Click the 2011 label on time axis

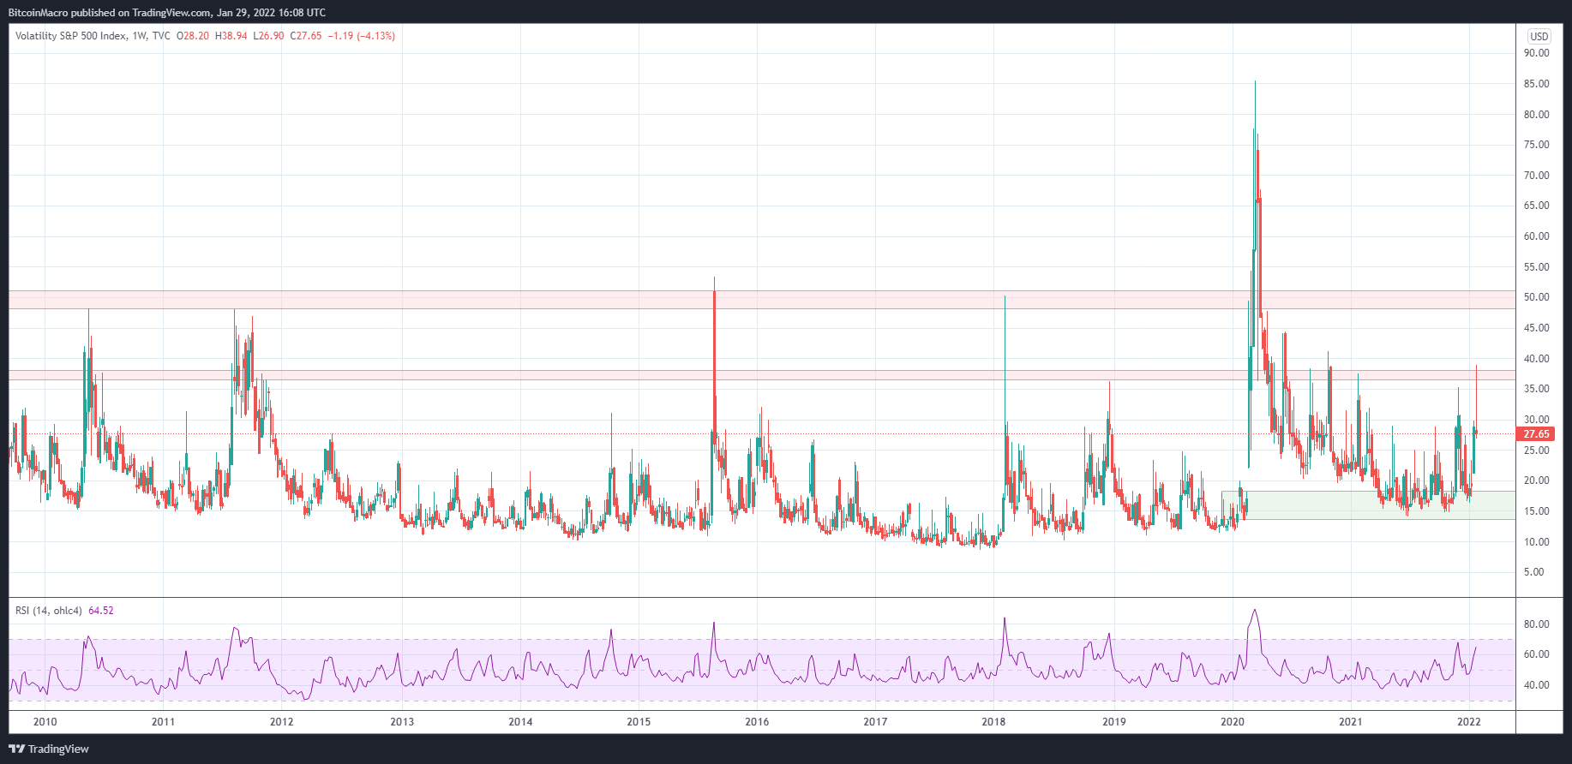click(163, 722)
